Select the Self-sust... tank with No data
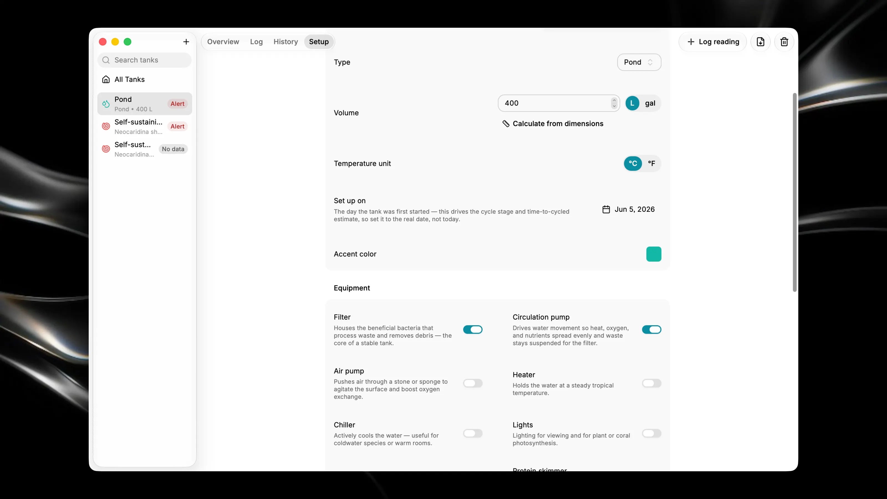Image resolution: width=887 pixels, height=499 pixels. pyautogui.click(x=145, y=149)
